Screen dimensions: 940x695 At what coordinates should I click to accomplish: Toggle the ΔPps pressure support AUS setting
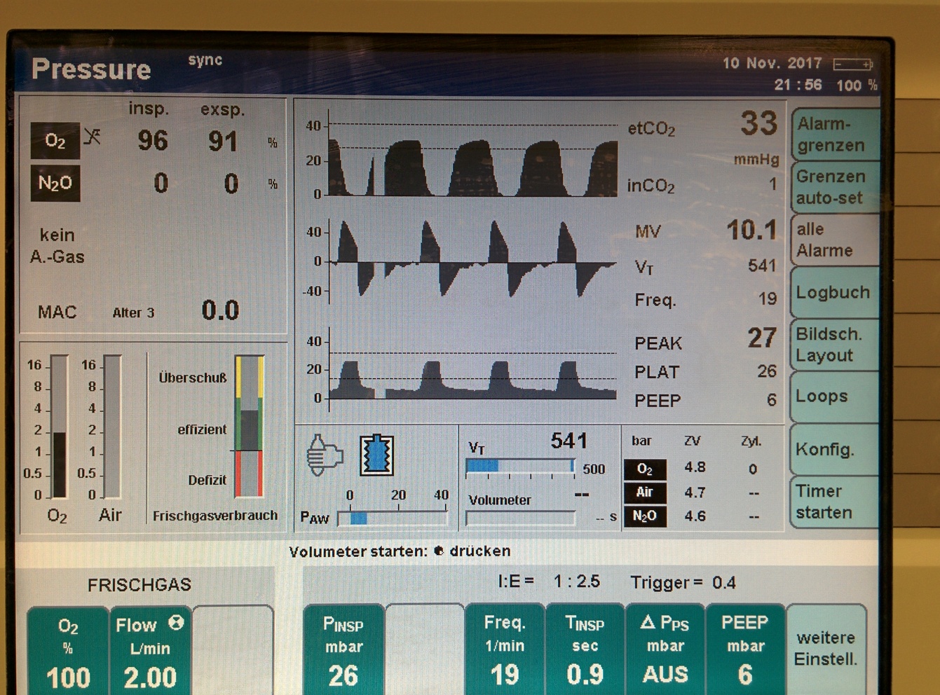[x=665, y=649]
